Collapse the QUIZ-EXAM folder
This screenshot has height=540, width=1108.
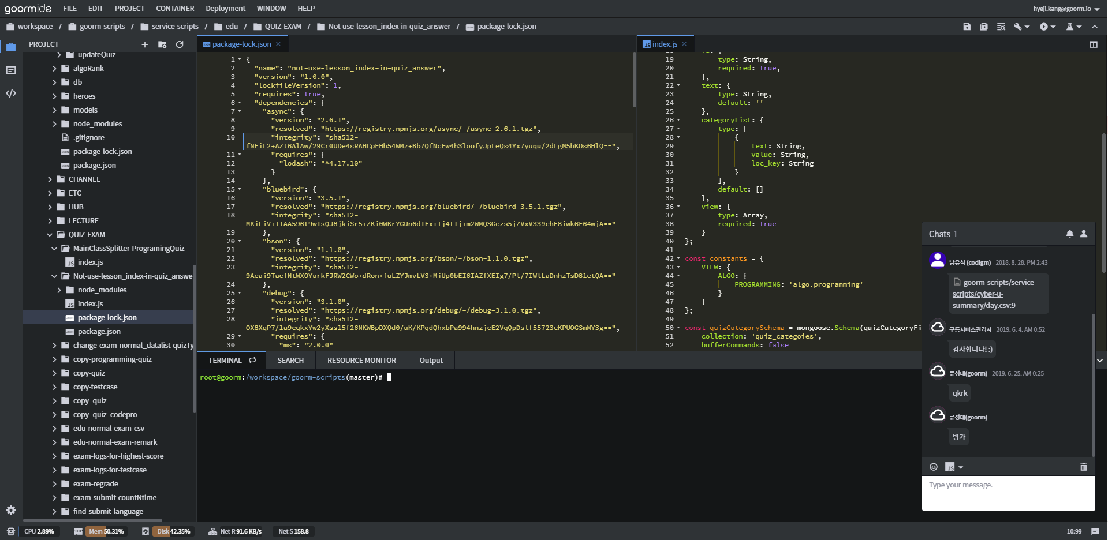pos(50,235)
